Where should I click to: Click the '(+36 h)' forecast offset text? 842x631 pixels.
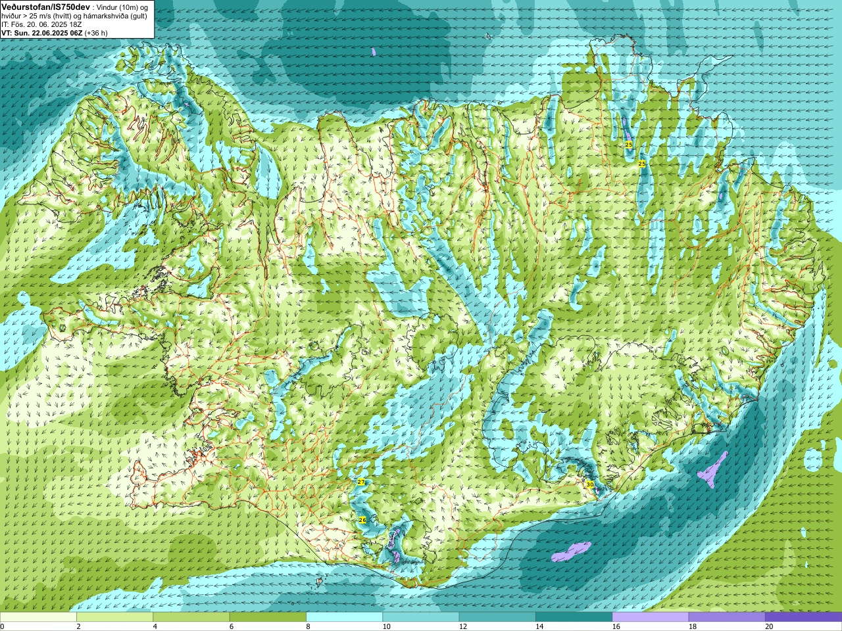pos(96,32)
